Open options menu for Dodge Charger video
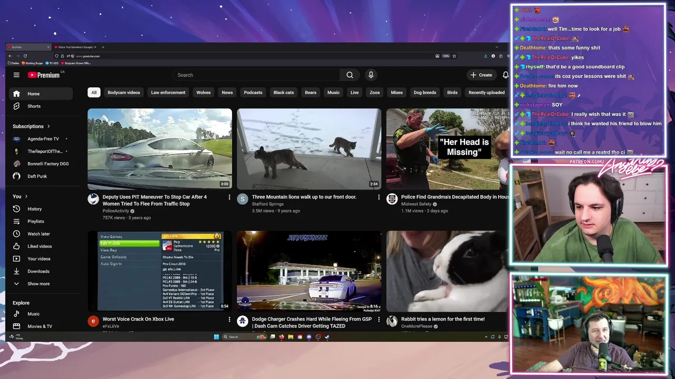675x379 pixels. [x=378, y=319]
